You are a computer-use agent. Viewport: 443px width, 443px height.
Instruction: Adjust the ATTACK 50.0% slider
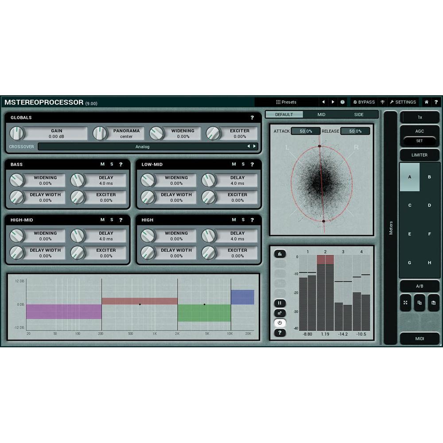click(306, 131)
